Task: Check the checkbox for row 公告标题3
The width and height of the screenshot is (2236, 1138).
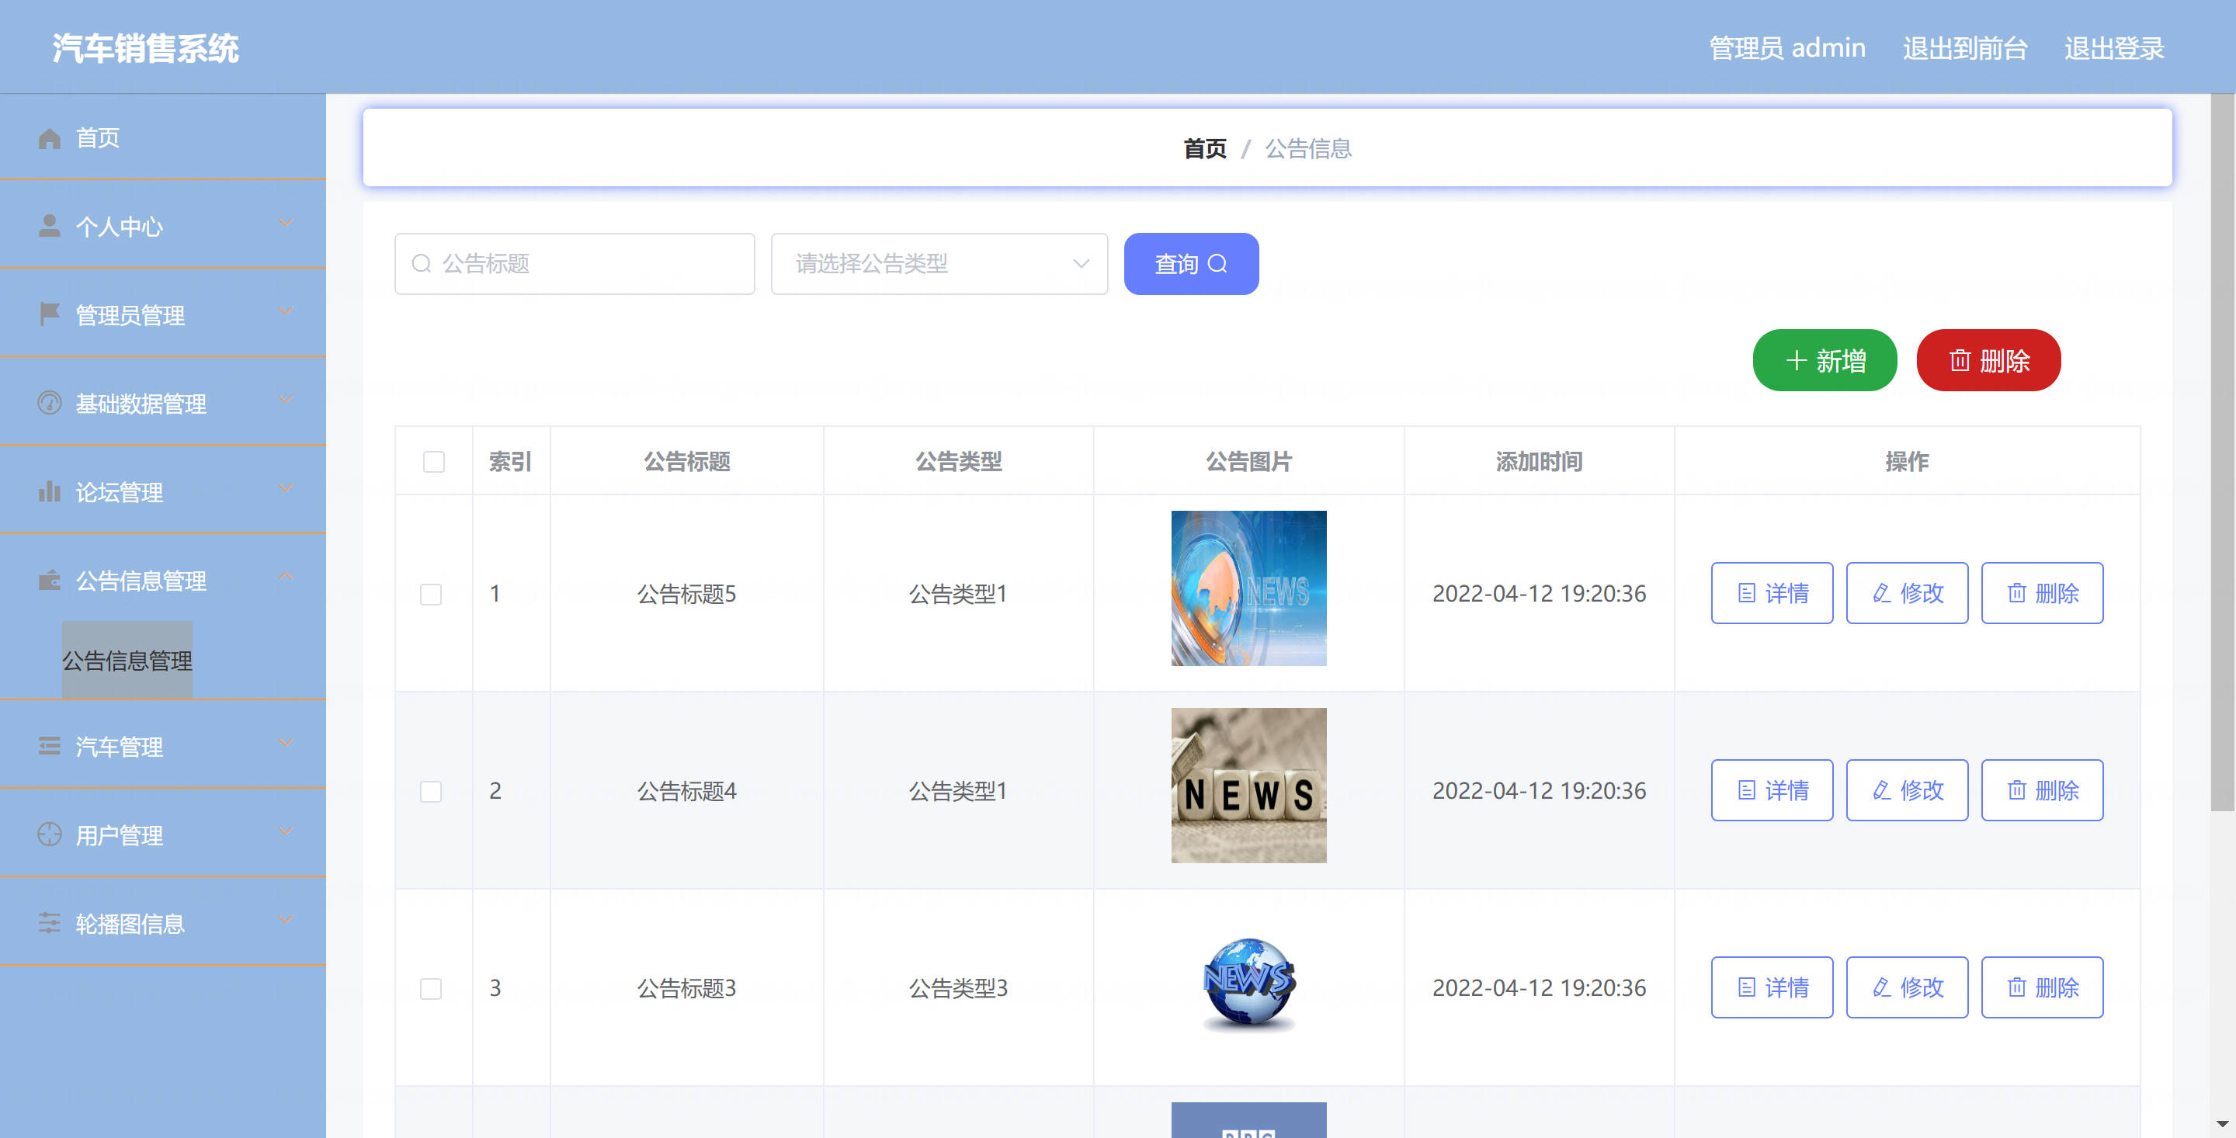Action: [x=431, y=989]
